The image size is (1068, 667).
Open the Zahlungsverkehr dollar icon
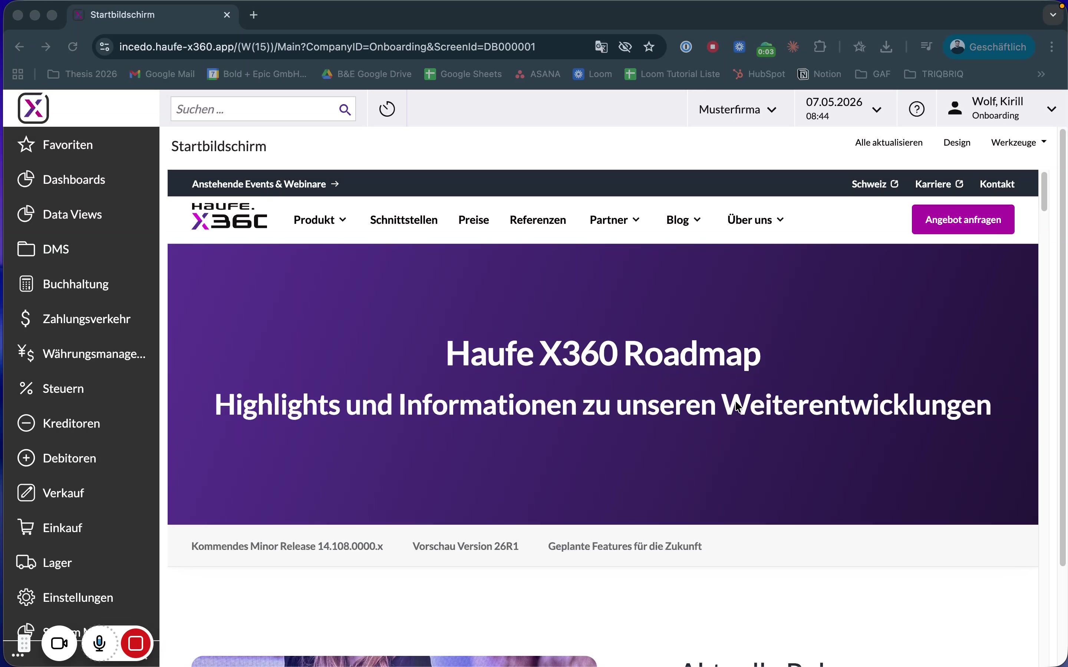point(26,319)
